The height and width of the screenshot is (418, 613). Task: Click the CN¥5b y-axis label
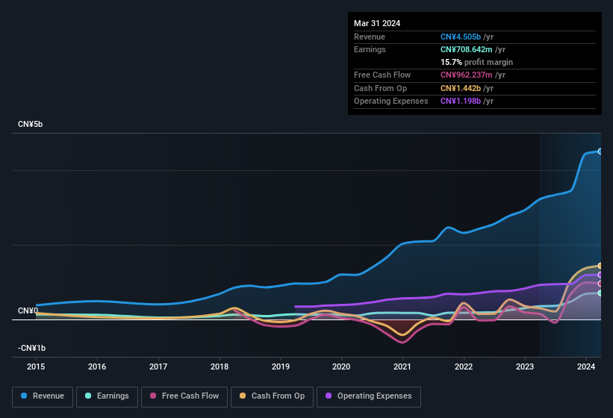point(30,124)
